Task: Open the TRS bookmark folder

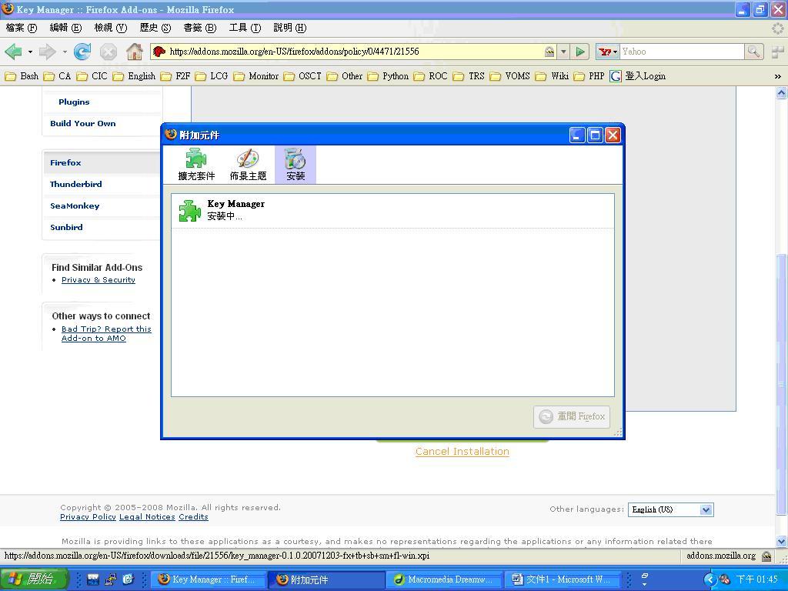Action: point(469,76)
